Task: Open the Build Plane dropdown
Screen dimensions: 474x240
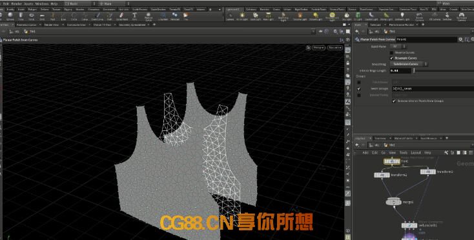Action: point(398,46)
